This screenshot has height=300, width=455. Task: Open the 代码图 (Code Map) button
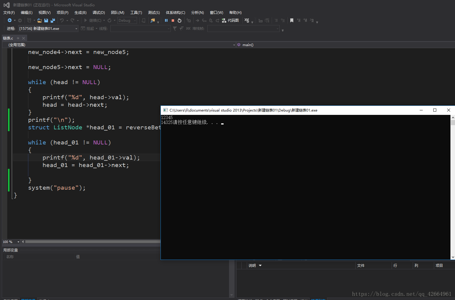coord(231,20)
